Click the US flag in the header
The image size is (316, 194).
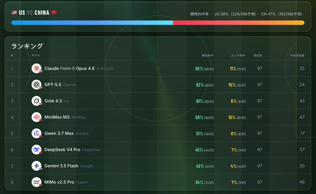(14, 13)
